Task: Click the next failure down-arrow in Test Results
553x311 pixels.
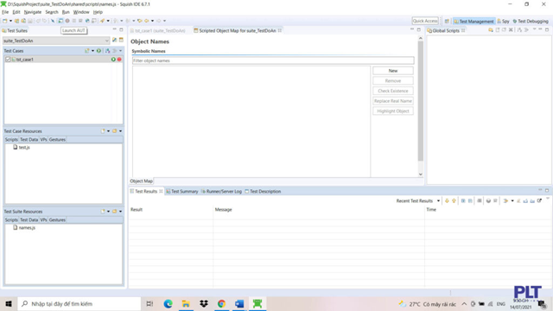Action: click(447, 200)
